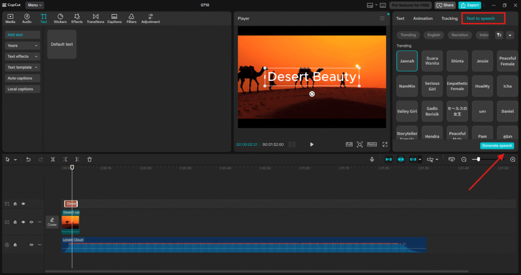
Task: Click the undo arrow in timeline toolbar
Action: (x=28, y=159)
